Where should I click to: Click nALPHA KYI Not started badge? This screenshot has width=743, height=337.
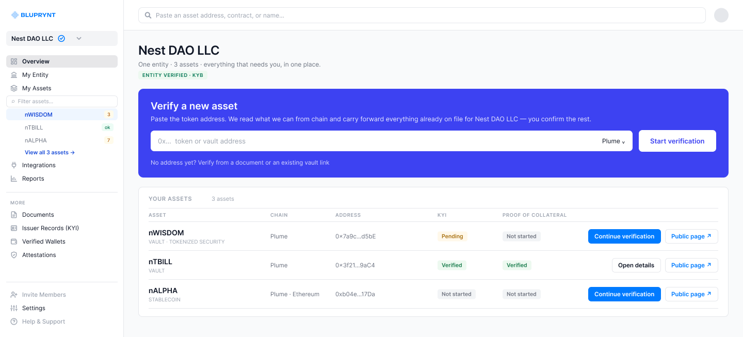click(x=457, y=294)
